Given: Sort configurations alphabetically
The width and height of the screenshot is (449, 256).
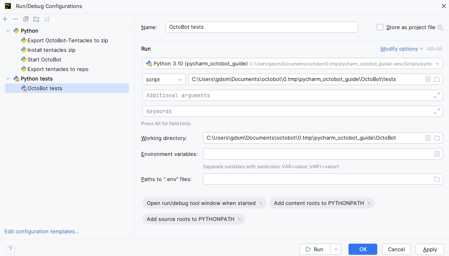Looking at the screenshot, I should (x=47, y=19).
